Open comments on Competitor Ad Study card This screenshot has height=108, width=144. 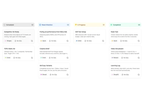click(x=32, y=41)
